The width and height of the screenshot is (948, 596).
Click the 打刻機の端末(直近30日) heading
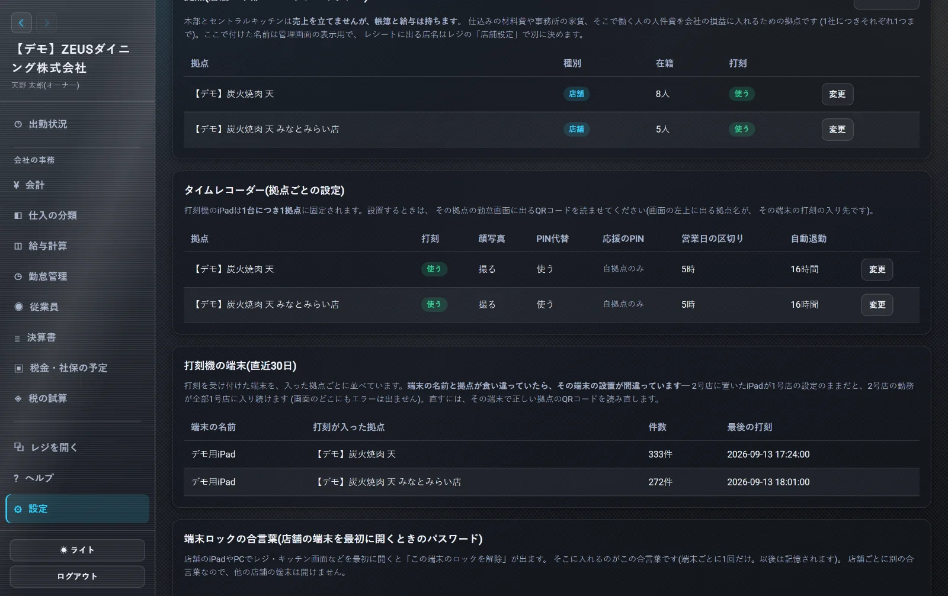tap(241, 366)
